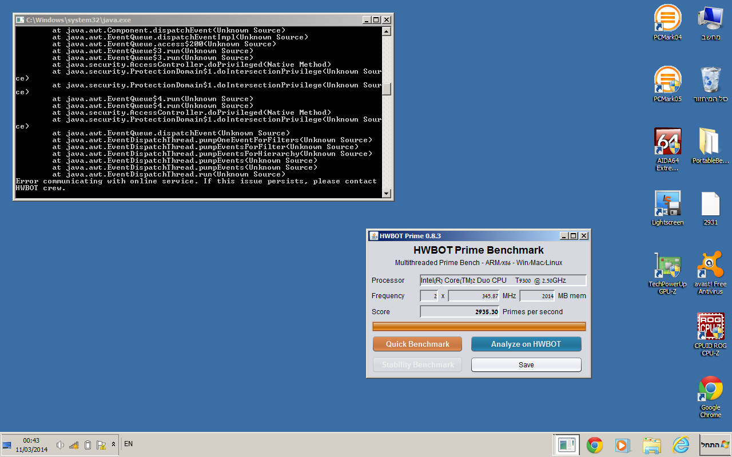Select the avast! Free Antivirus desktop icon

click(710, 273)
